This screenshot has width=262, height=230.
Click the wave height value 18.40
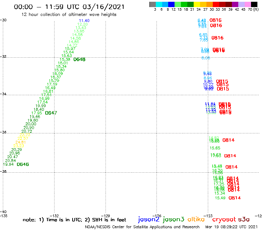[39, 109]
